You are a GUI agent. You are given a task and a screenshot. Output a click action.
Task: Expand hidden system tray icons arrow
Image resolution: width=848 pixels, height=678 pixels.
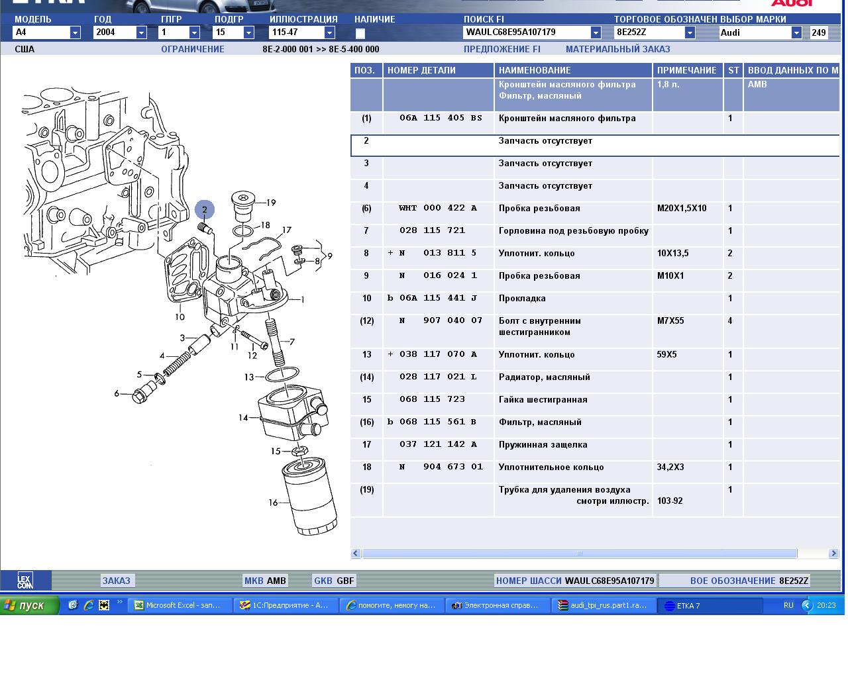[x=806, y=605]
